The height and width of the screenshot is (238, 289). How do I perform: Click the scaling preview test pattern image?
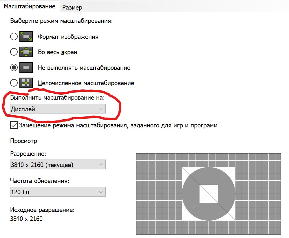point(208,194)
